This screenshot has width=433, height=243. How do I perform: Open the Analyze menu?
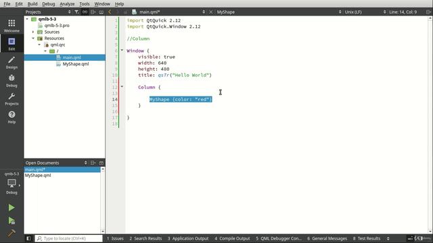click(67, 4)
